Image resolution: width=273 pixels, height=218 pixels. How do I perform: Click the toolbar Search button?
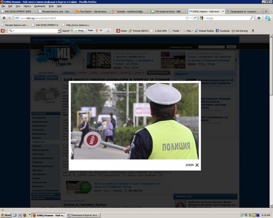[x=66, y=31]
